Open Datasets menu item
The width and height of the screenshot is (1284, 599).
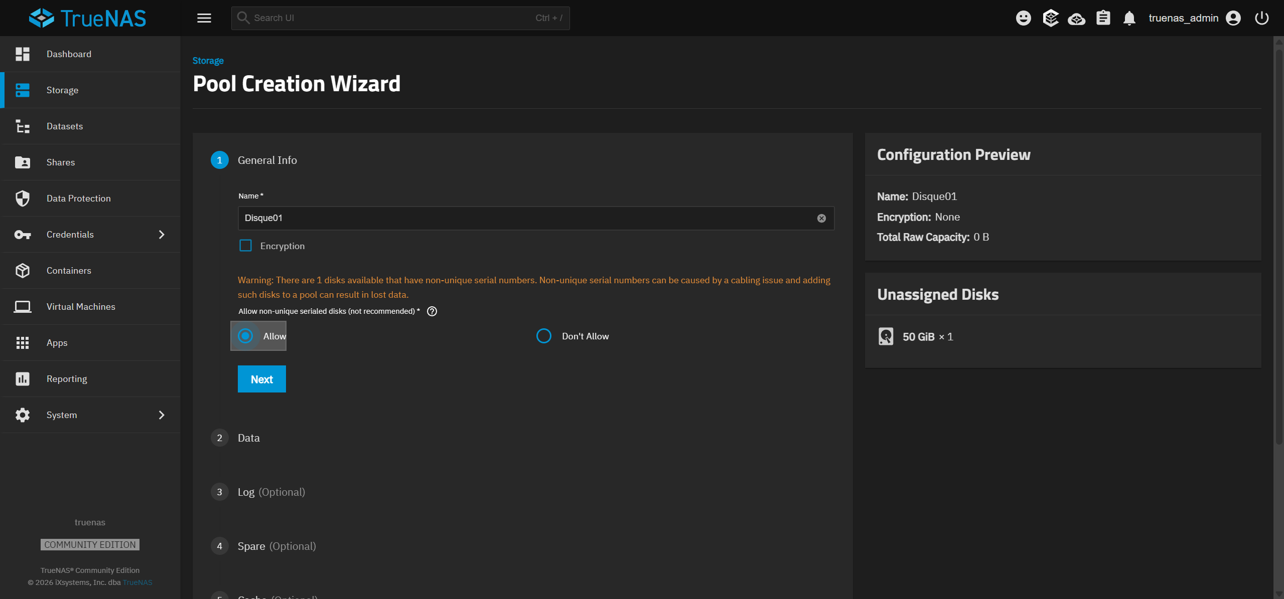click(x=91, y=126)
